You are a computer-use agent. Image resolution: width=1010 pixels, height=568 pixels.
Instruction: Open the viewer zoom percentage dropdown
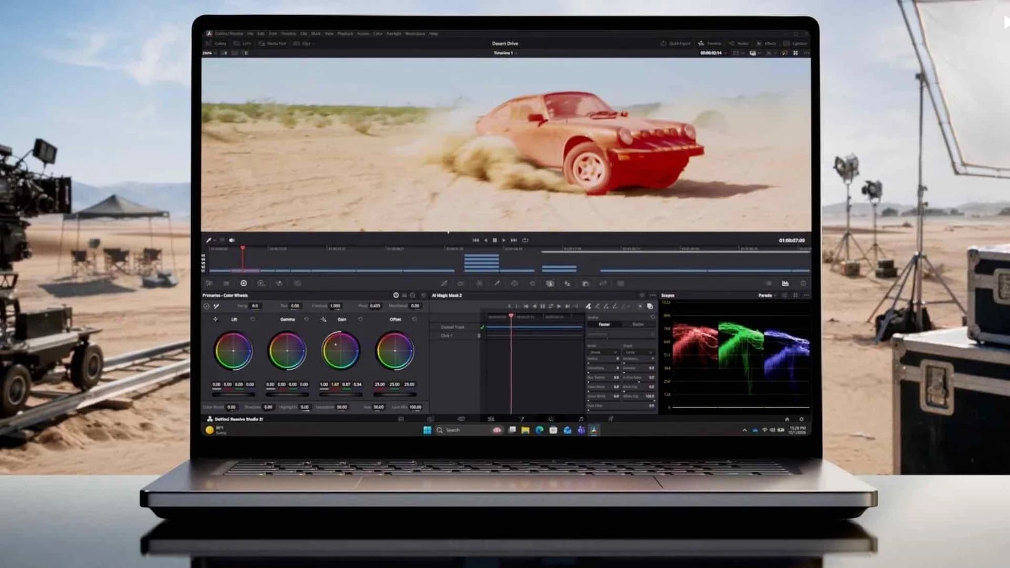(209, 53)
